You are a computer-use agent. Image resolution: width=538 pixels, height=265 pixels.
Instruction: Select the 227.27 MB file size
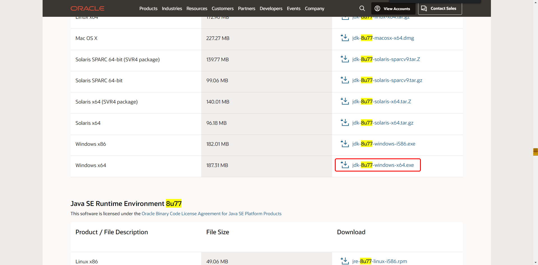218,38
